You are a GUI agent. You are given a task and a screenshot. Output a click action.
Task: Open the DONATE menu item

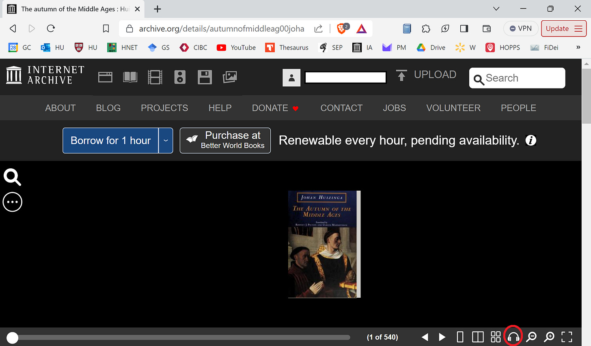(x=275, y=108)
